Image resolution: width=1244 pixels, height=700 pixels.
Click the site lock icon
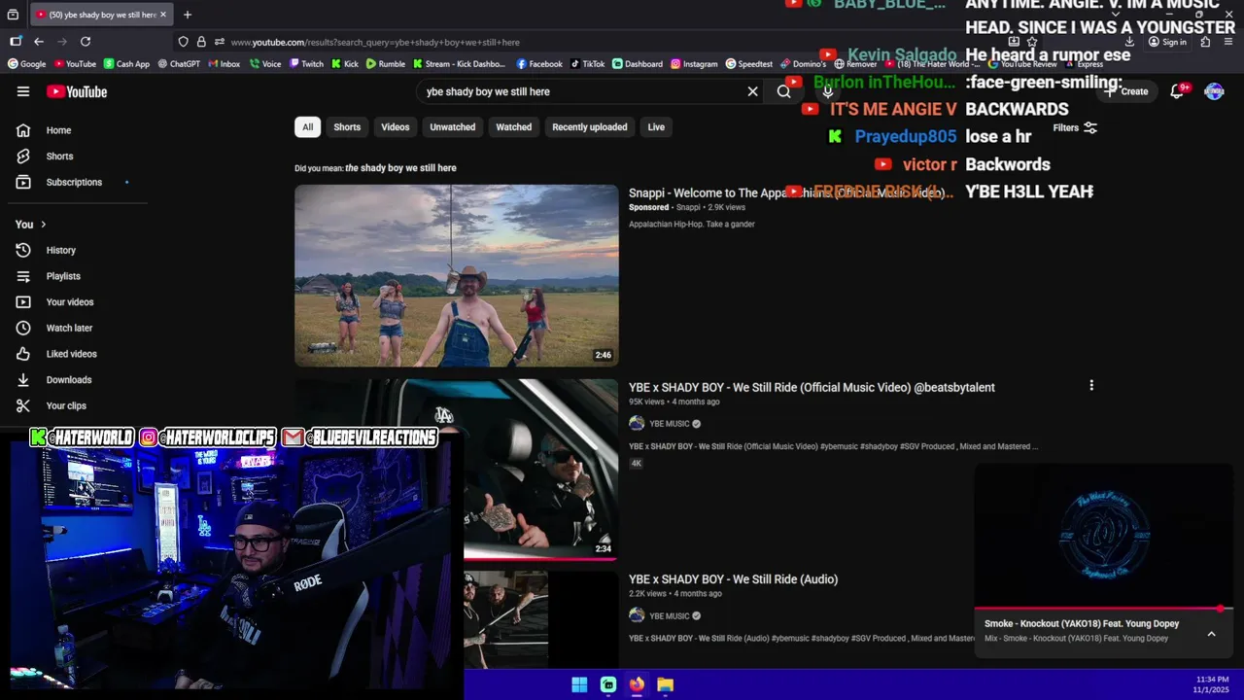pos(201,42)
